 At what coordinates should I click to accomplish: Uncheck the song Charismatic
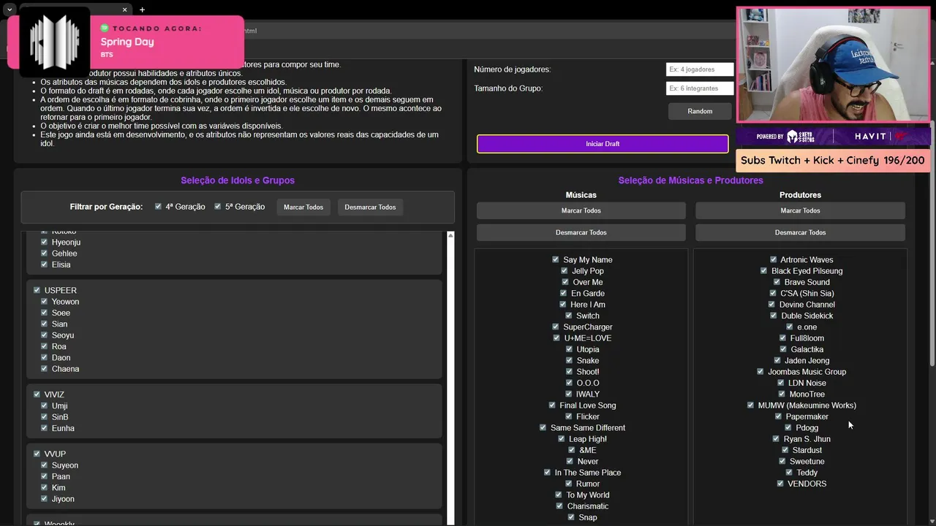[x=559, y=506]
